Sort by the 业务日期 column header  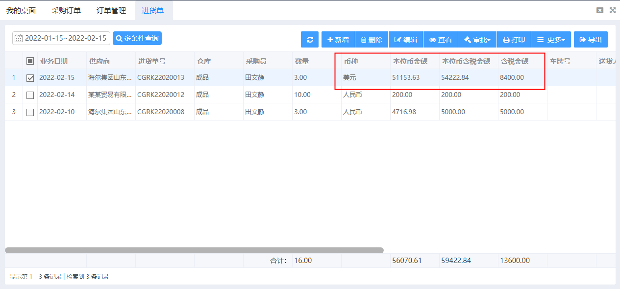[x=54, y=61]
